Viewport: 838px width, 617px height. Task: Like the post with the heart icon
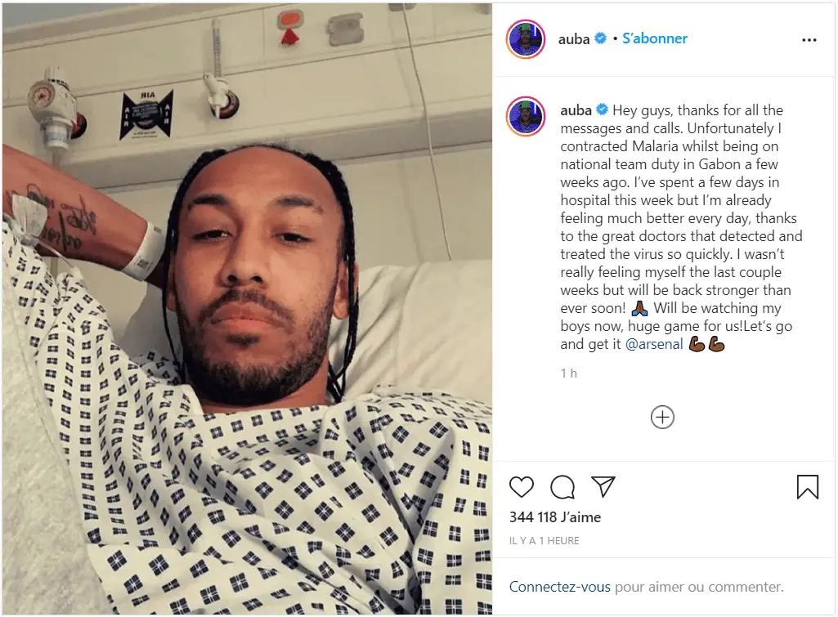[521, 487]
